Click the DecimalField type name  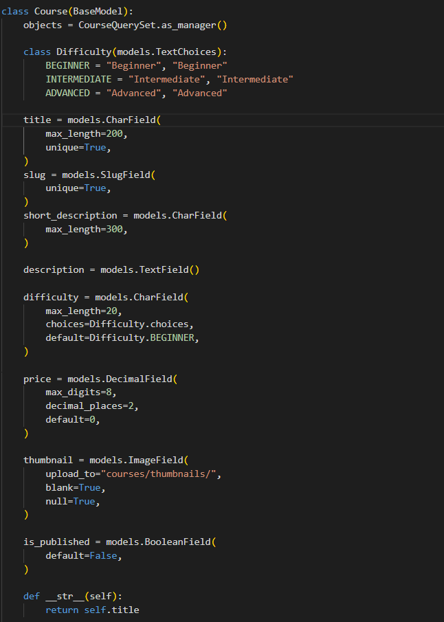pyautogui.click(x=140, y=379)
